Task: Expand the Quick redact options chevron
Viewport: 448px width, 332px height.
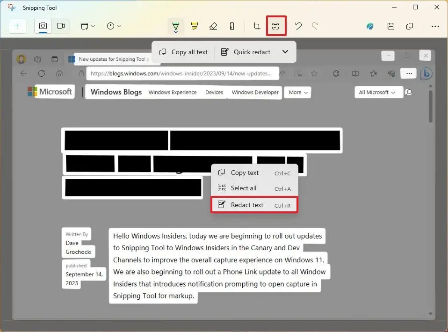Action: 285,52
